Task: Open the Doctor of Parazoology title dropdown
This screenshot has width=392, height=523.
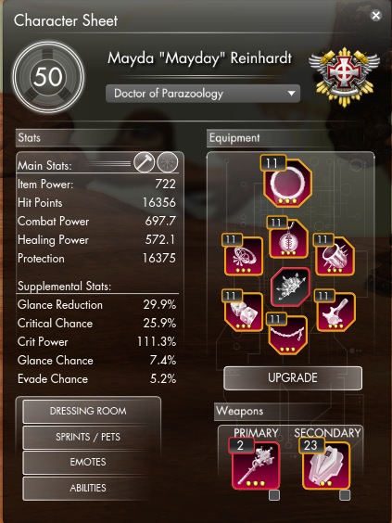Action: [x=203, y=94]
